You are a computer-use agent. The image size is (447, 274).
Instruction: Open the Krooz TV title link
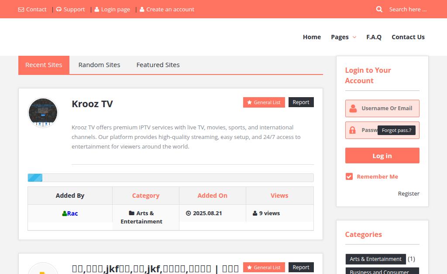coord(92,104)
